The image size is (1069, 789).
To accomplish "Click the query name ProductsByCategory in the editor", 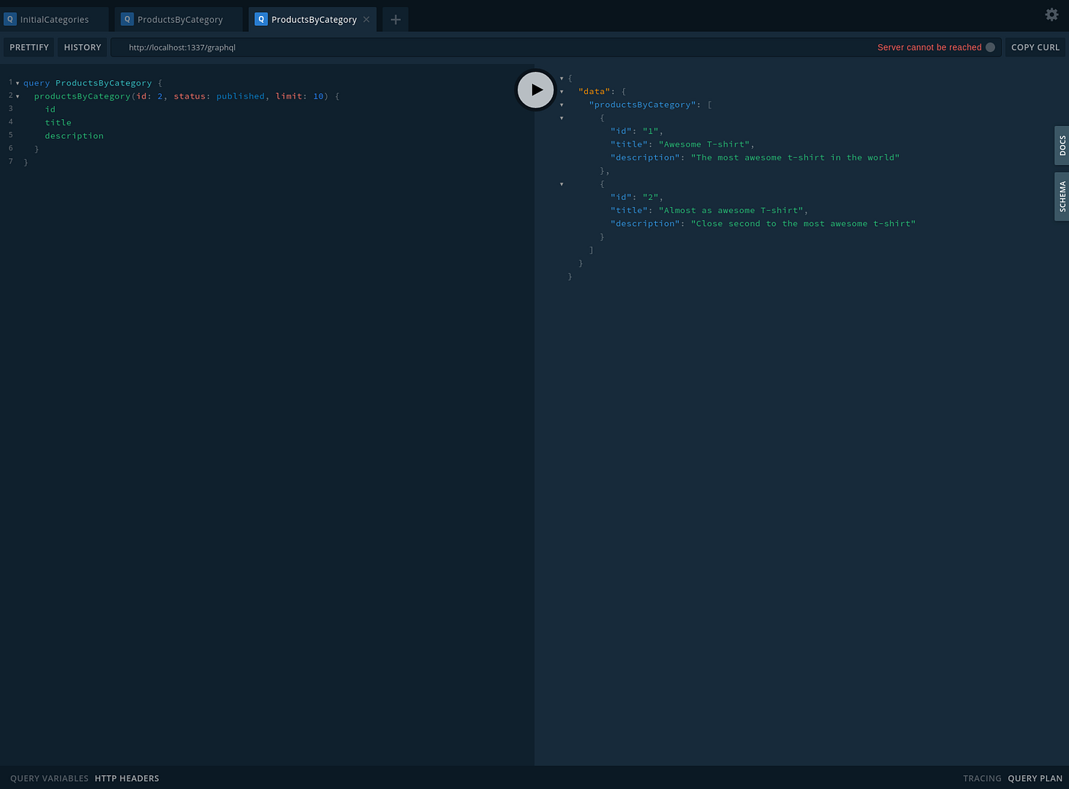I will tap(104, 82).
